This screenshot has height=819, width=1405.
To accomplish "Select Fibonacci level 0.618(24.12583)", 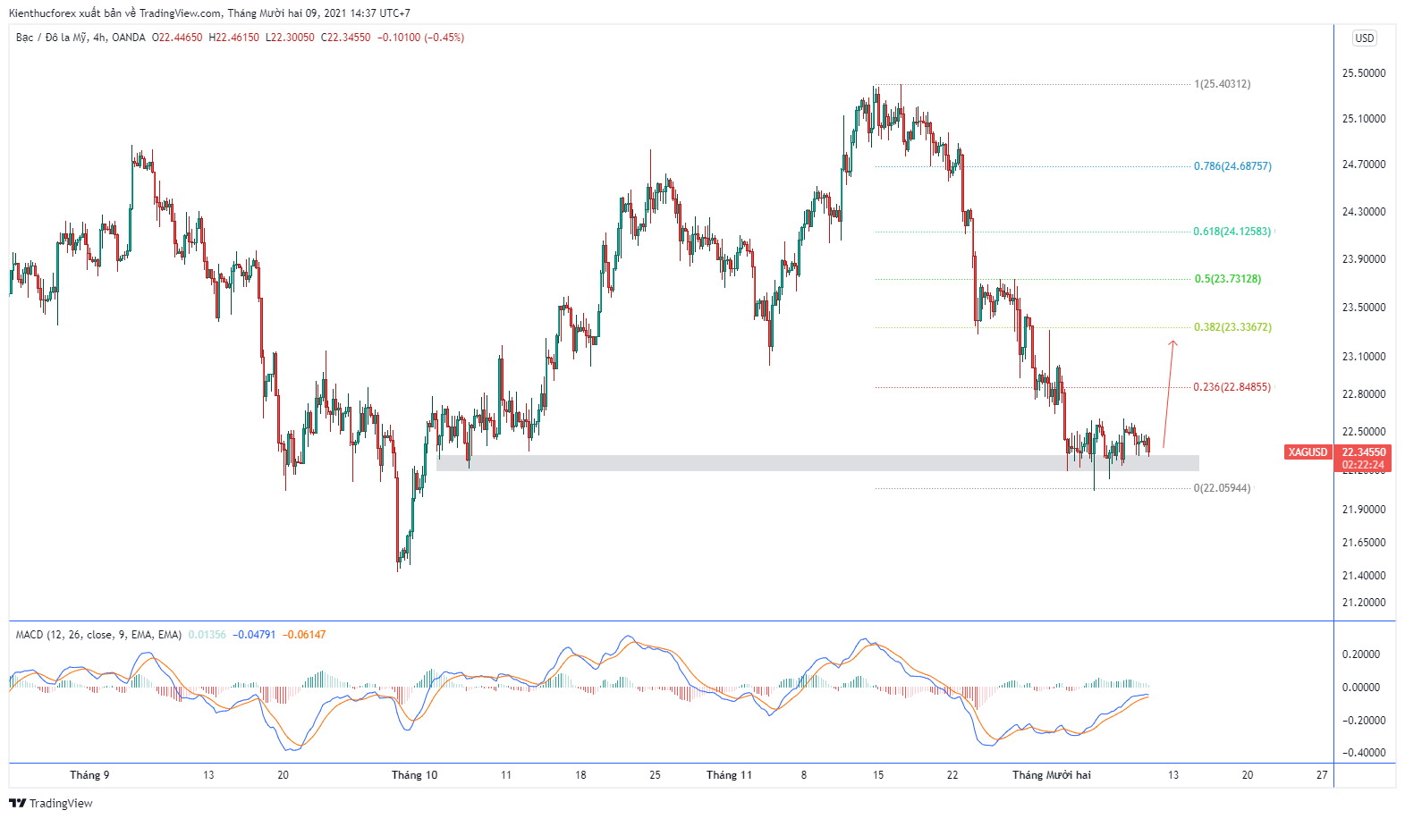I will pos(1232,232).
